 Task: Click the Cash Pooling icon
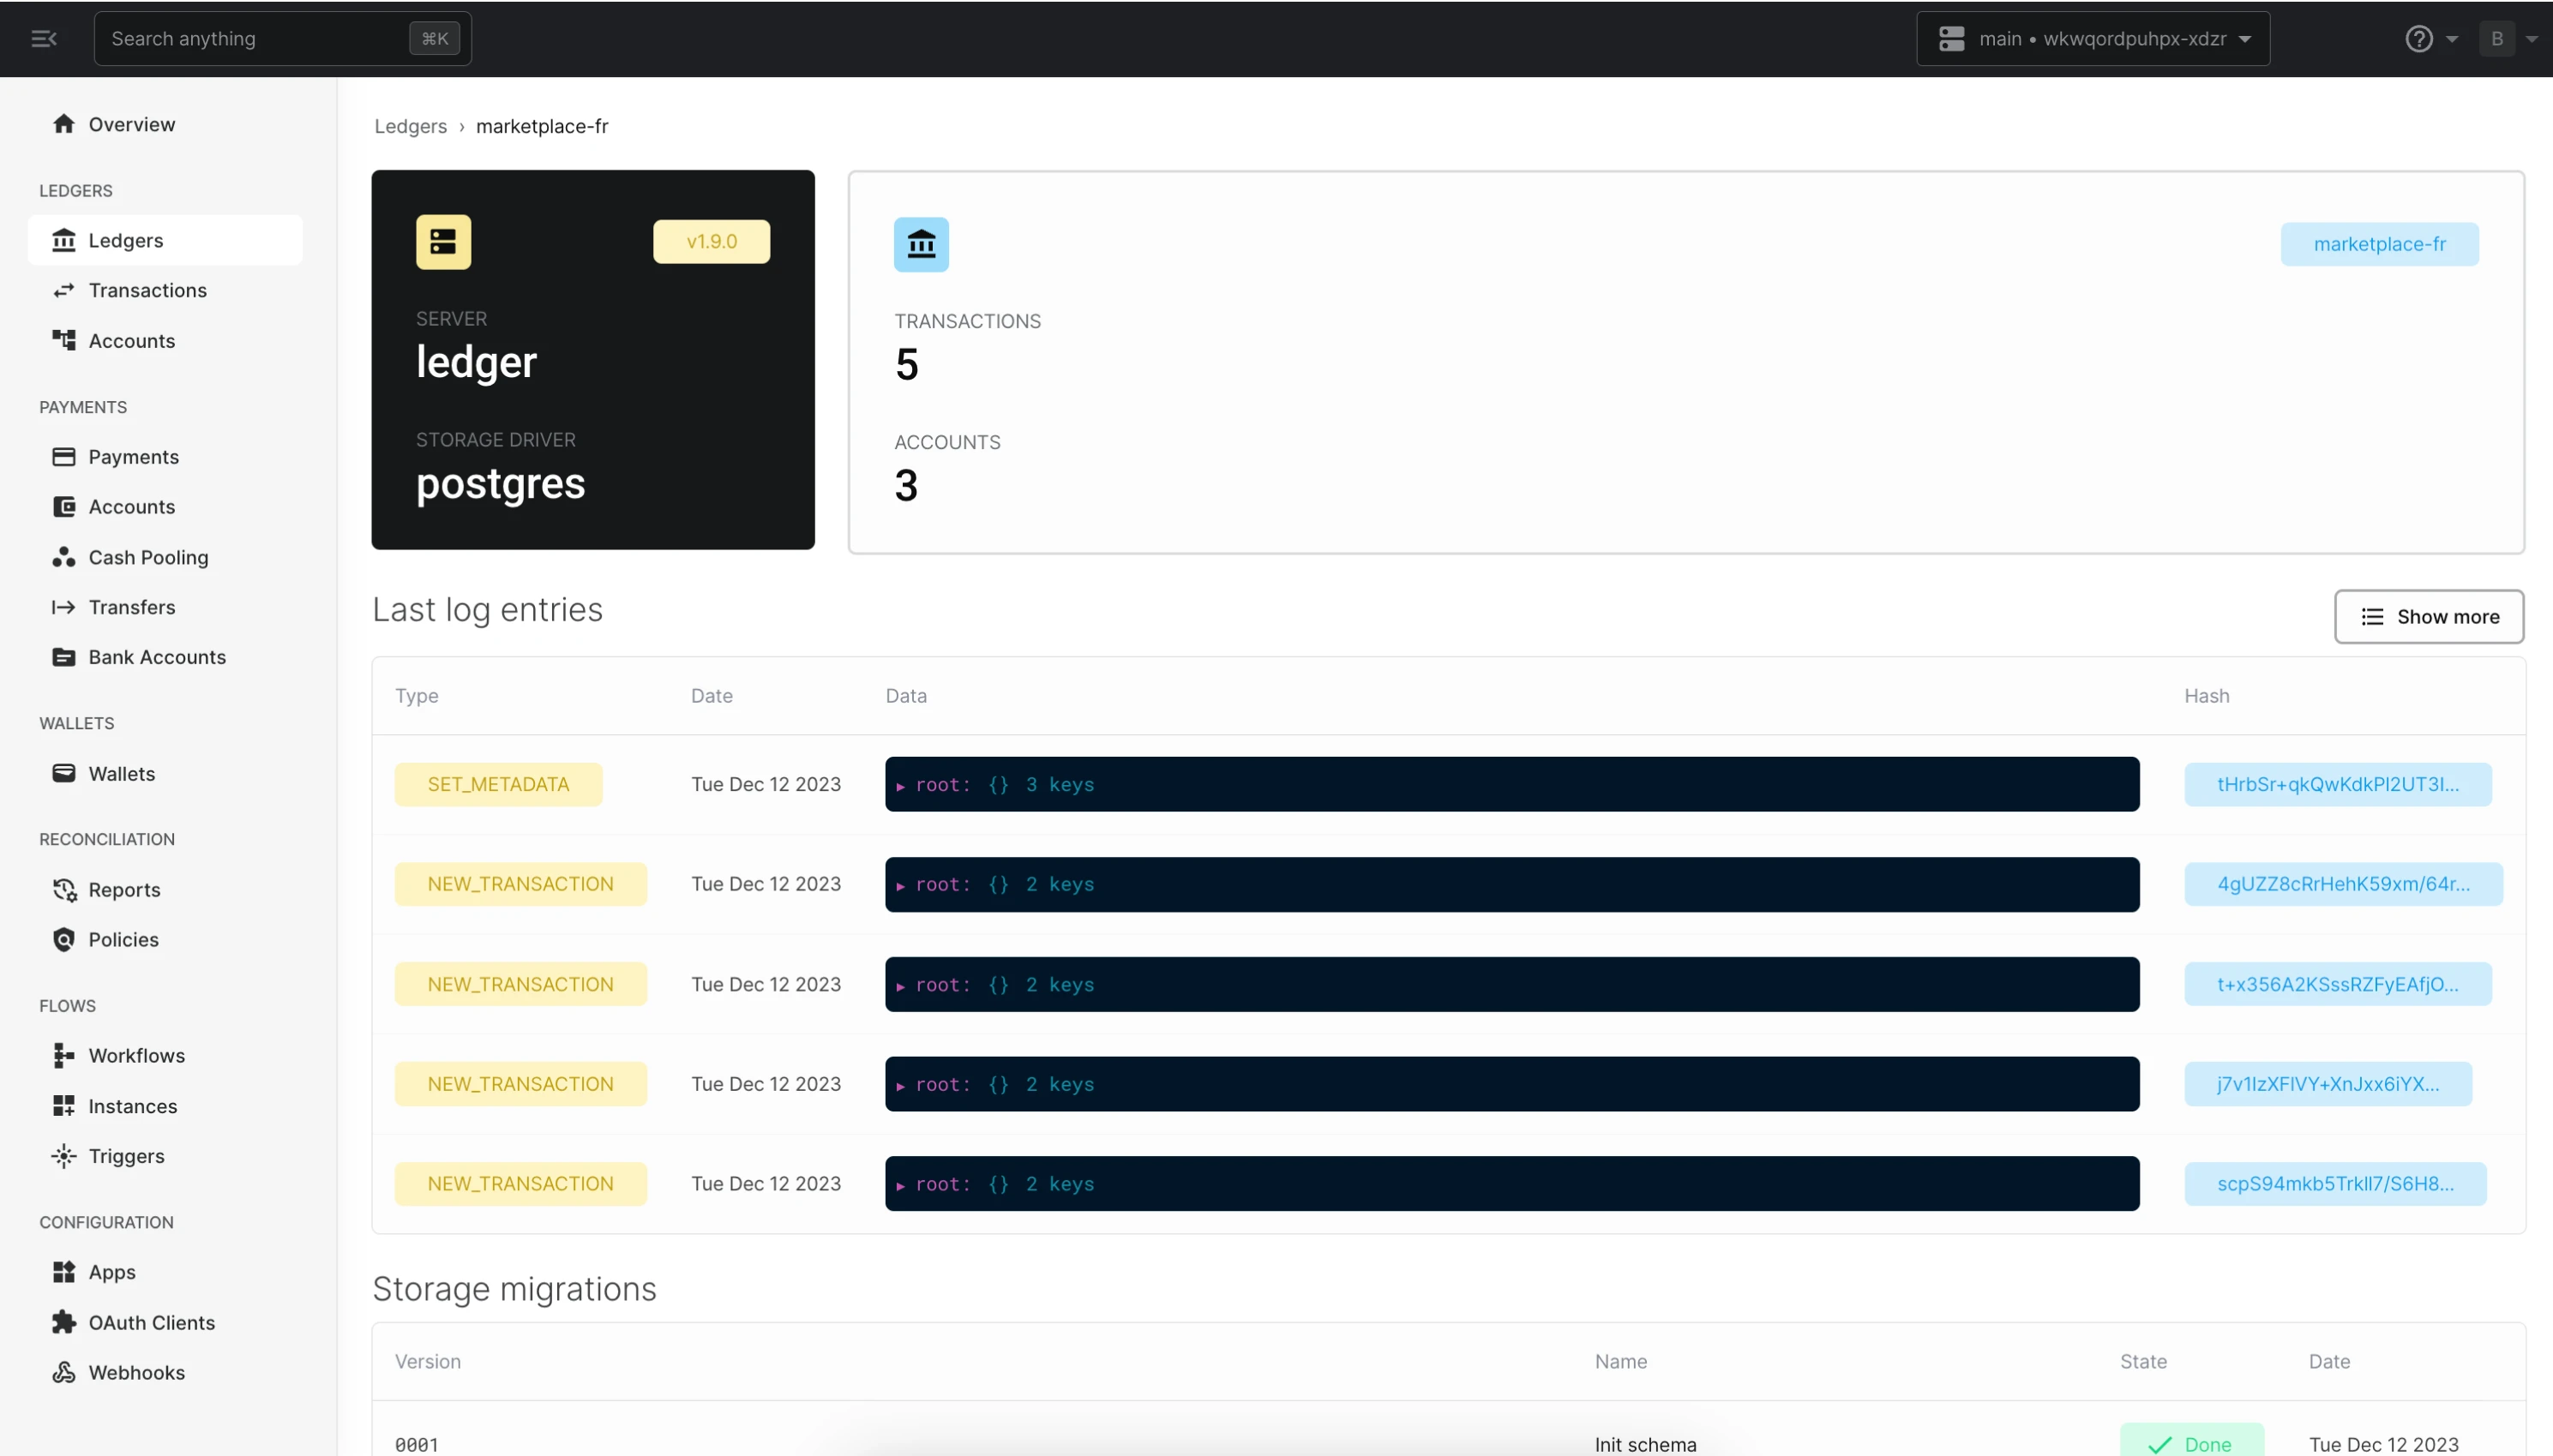click(x=64, y=557)
